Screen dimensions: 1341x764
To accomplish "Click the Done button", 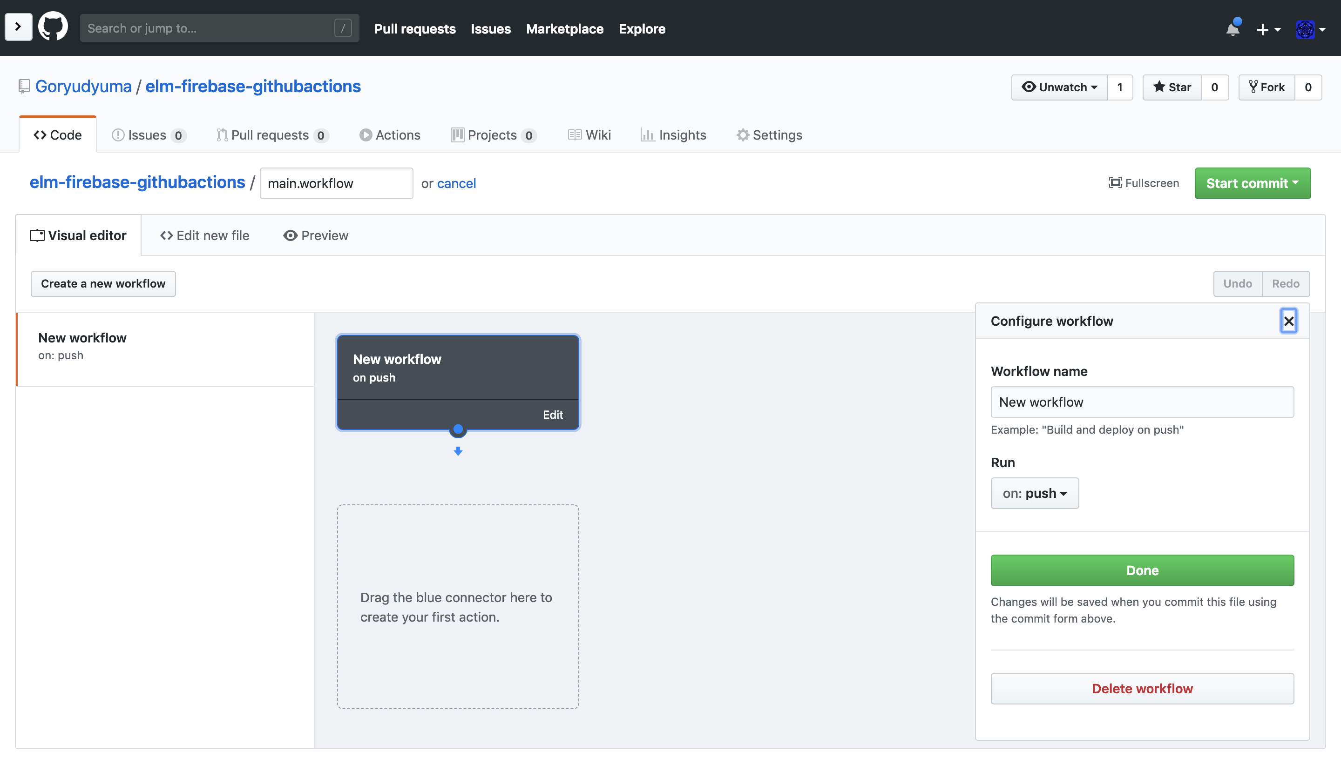I will (x=1142, y=570).
